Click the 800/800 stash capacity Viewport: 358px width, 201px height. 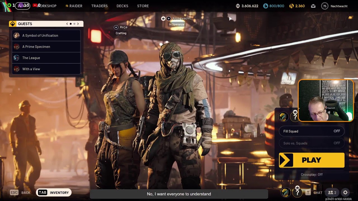(277, 6)
